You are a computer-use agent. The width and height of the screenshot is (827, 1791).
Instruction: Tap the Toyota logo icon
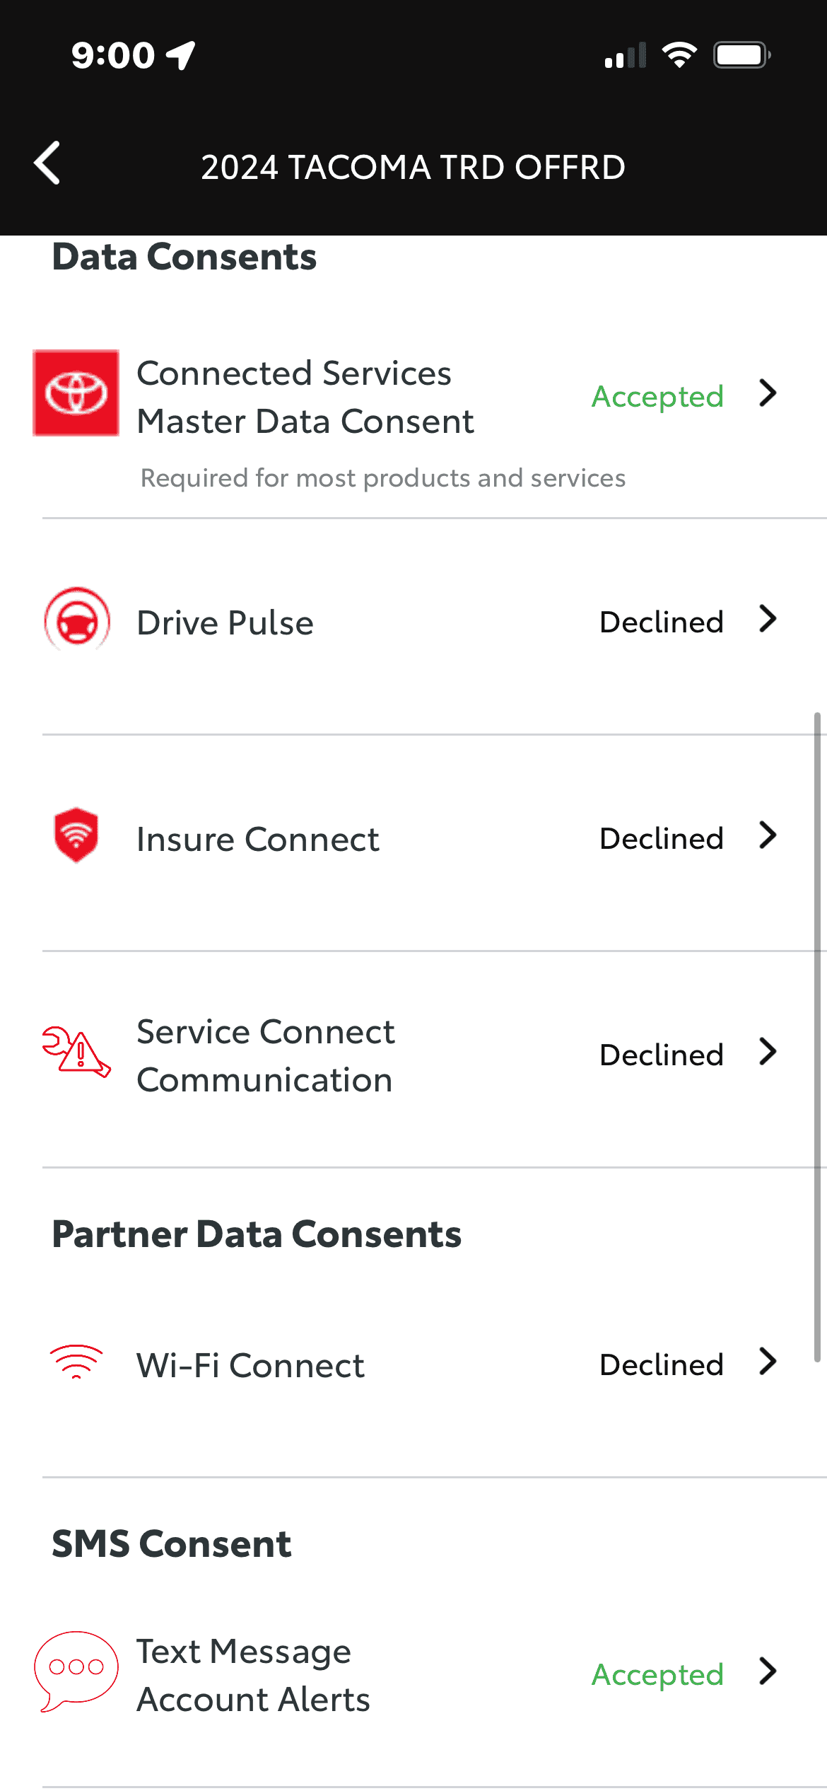(76, 393)
